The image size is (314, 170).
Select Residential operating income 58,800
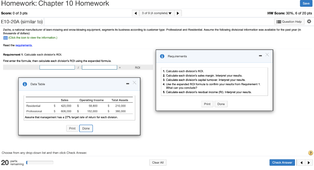pos(93,106)
